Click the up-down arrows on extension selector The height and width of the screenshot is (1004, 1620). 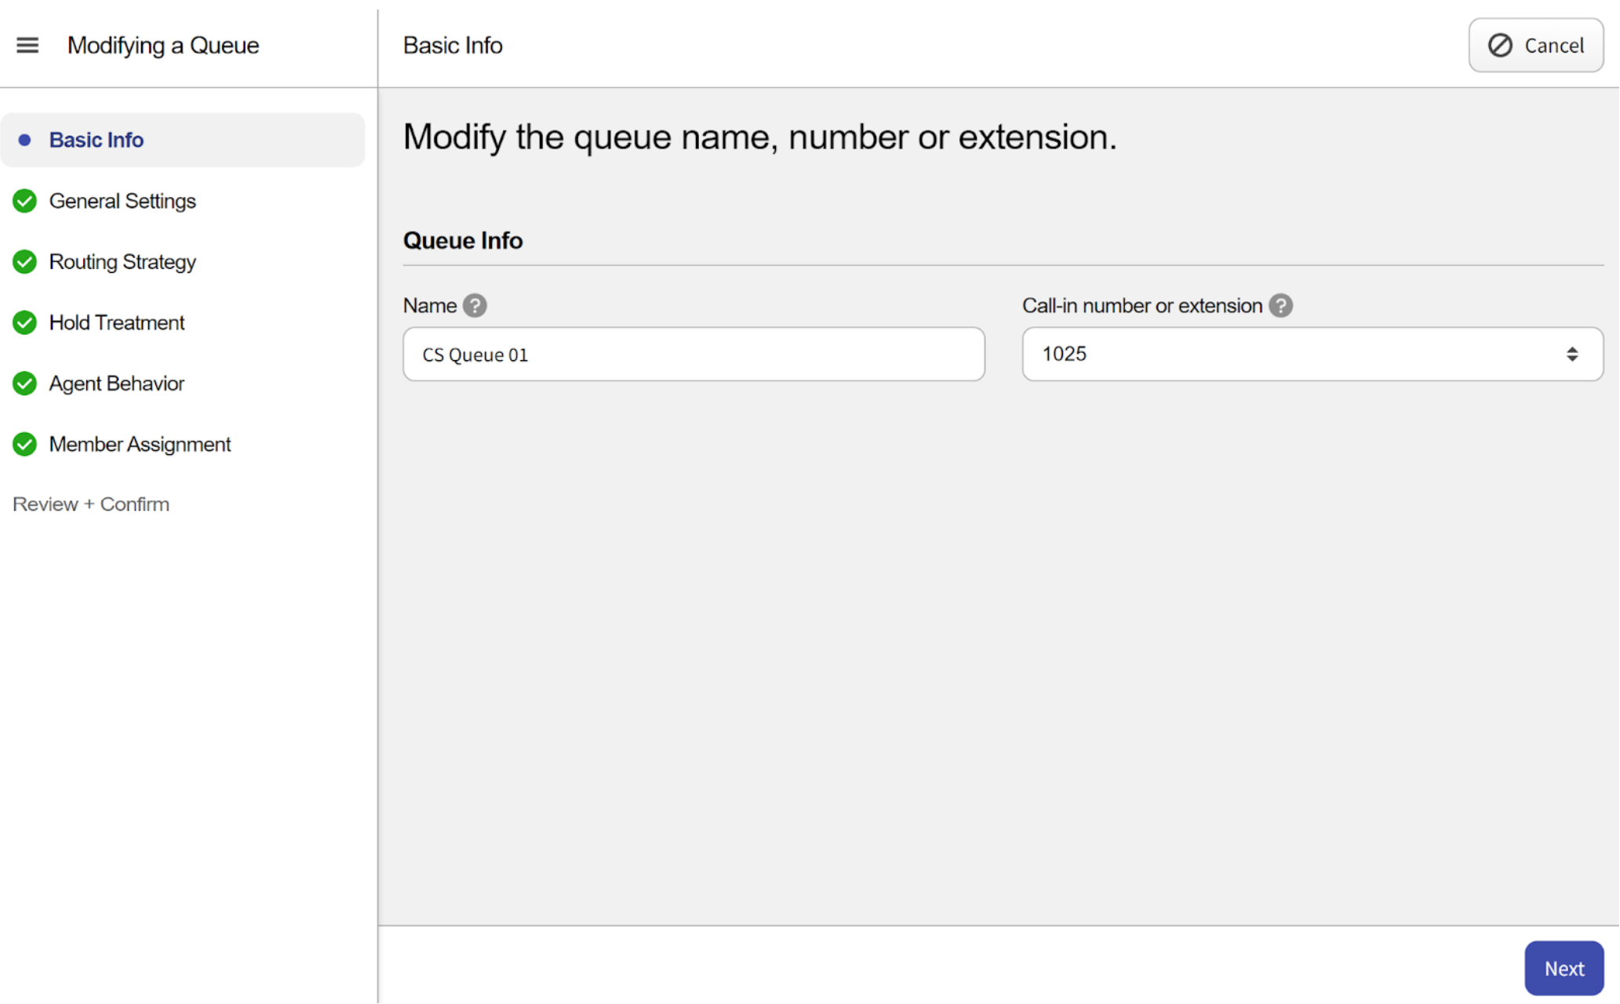tap(1572, 355)
